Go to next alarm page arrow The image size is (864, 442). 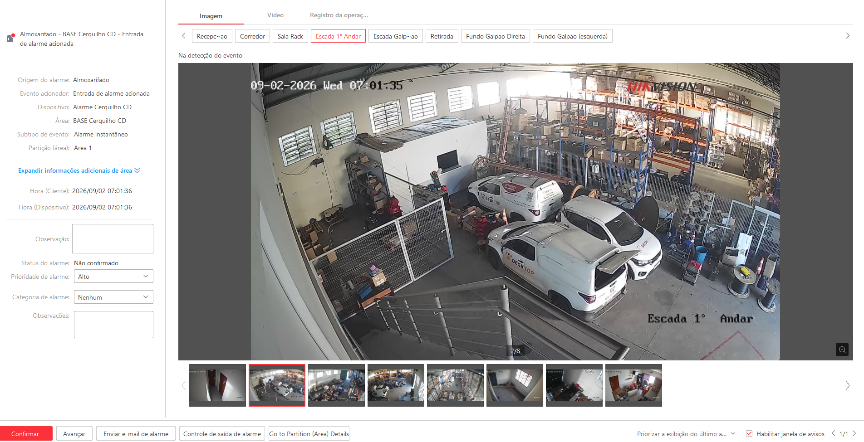pyautogui.click(x=854, y=433)
